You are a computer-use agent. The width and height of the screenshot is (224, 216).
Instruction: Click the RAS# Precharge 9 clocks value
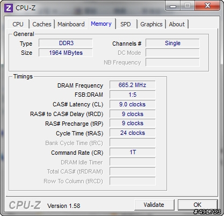[133, 123]
